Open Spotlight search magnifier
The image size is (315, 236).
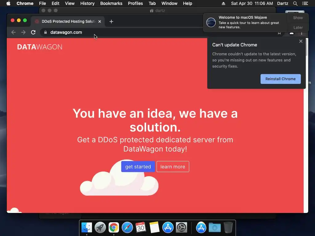click(x=295, y=3)
